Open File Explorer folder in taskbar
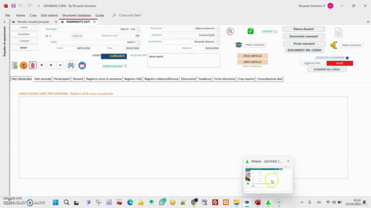Image resolution: width=371 pixels, height=208 pixels. click(x=237, y=202)
